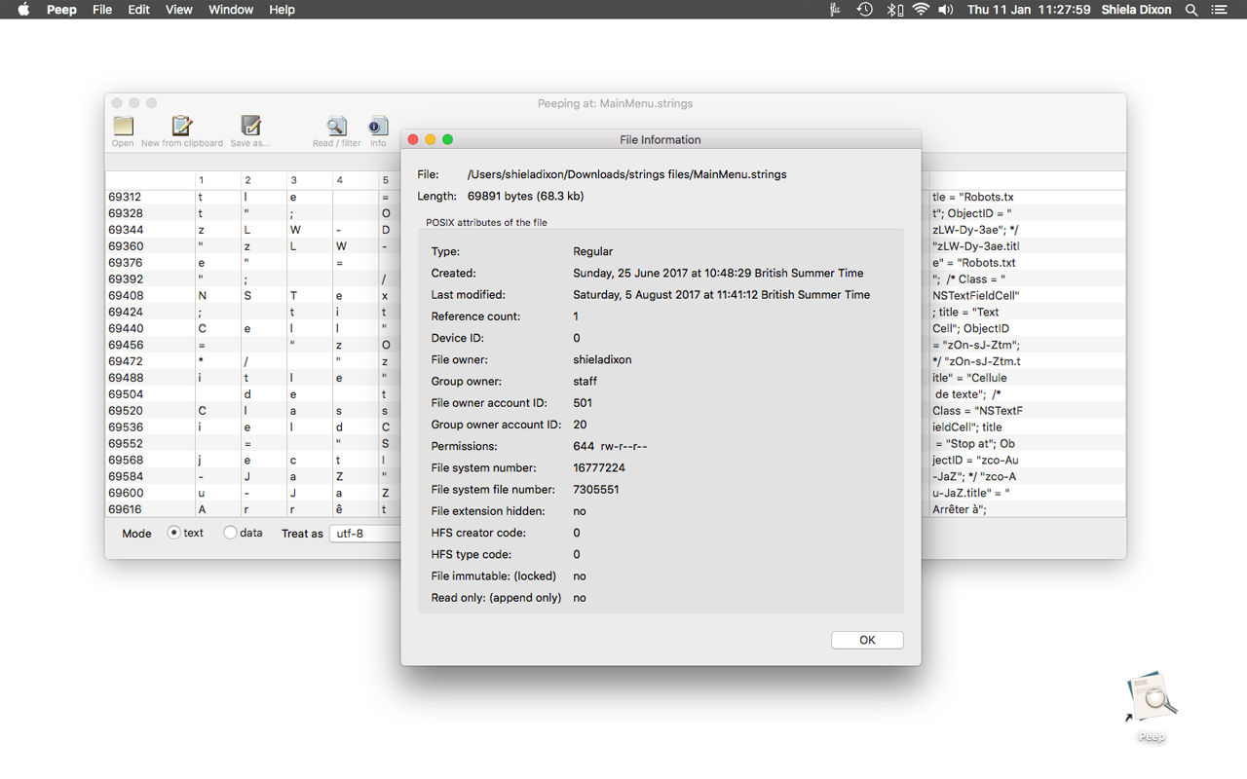This screenshot has height=779, width=1247.
Task: Click row offset 69504 in Peep window
Action: (x=126, y=394)
